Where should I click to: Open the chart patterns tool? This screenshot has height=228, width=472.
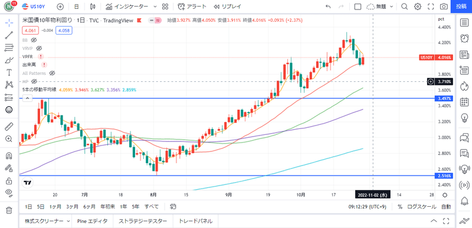click(9, 85)
